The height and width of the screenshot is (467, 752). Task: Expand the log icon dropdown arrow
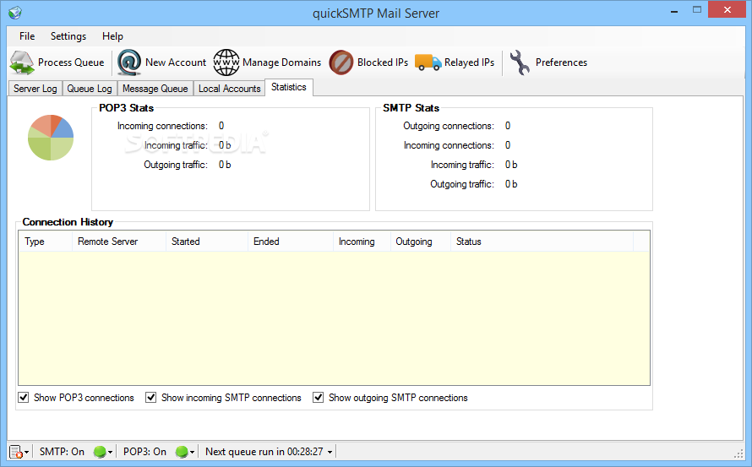[x=27, y=452]
